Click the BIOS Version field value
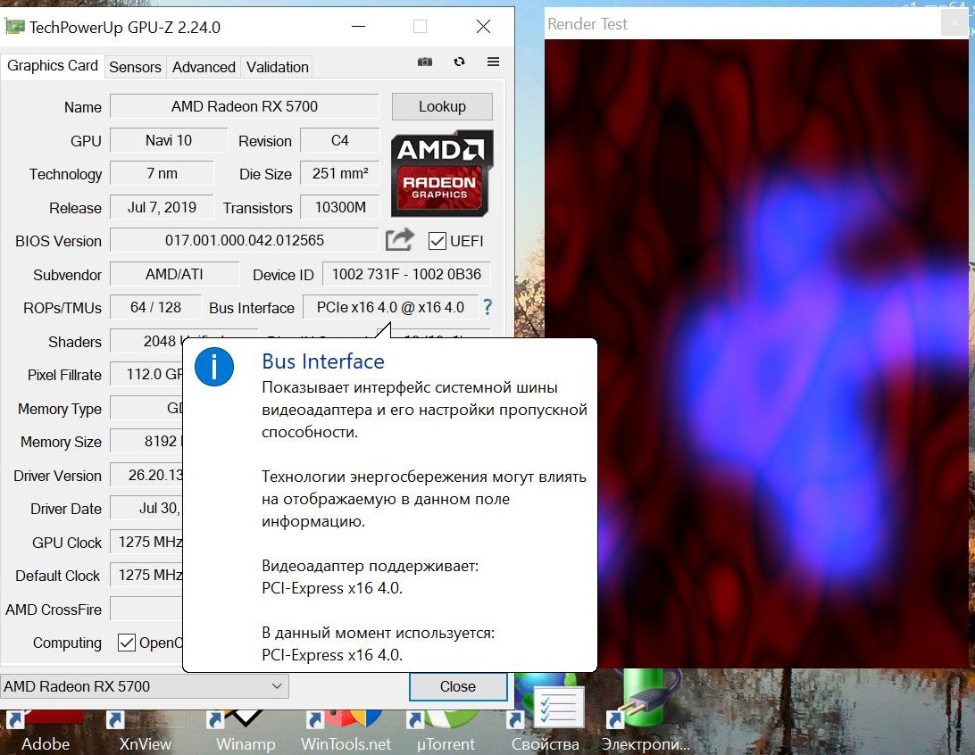This screenshot has height=755, width=975. 245,240
